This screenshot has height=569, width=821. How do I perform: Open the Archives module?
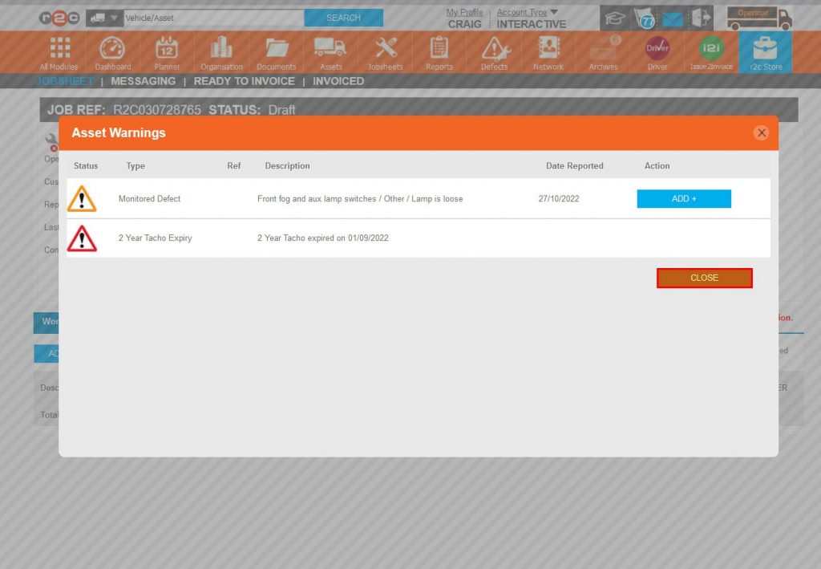coord(602,51)
